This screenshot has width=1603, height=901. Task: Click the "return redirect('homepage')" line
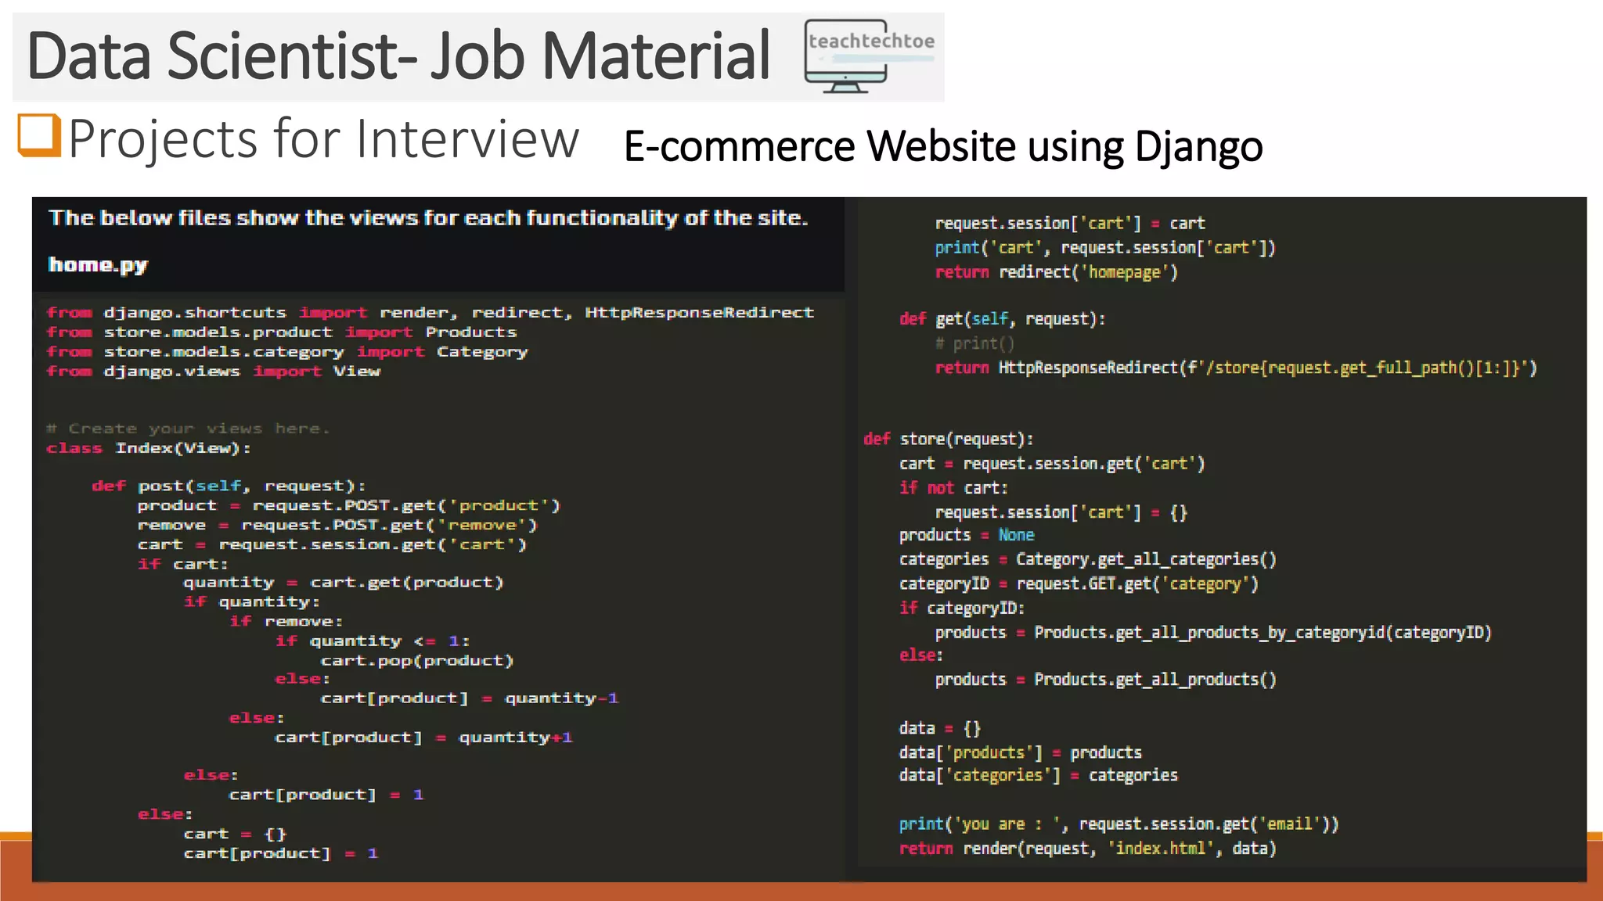tap(1057, 272)
